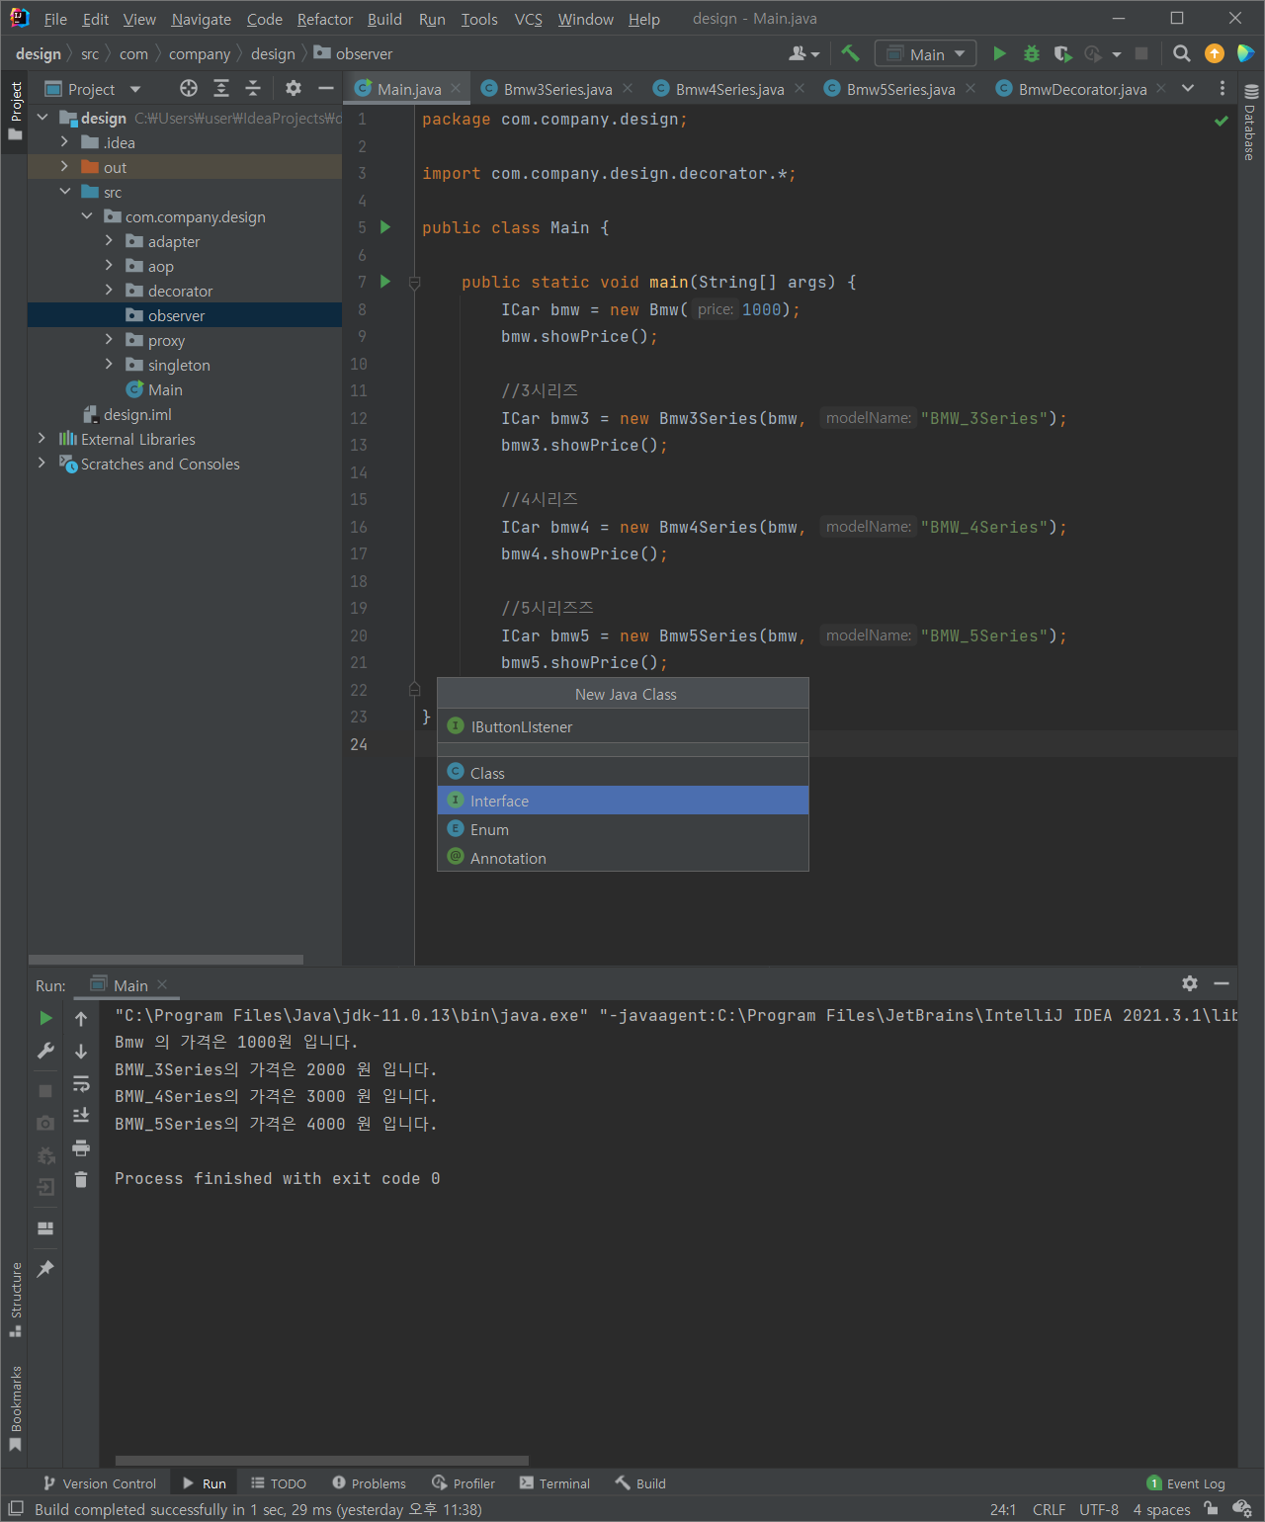
Task: Open the Bookmarks side panel
Action: (x=15, y=1408)
